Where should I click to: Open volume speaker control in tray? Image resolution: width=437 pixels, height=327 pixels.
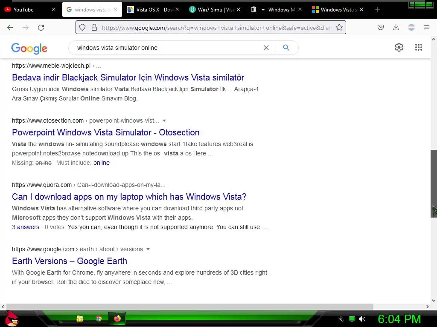pos(362,319)
